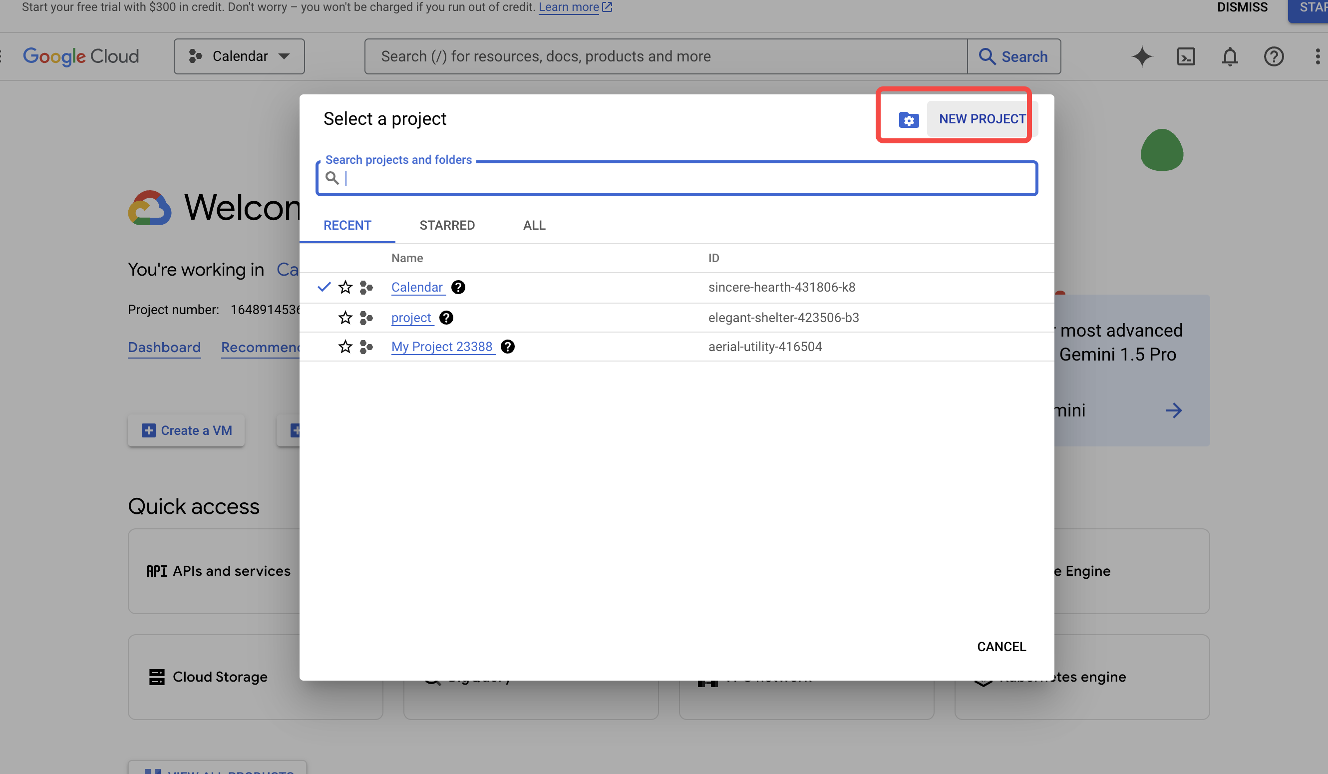Click the blue Search button

coord(1014,56)
